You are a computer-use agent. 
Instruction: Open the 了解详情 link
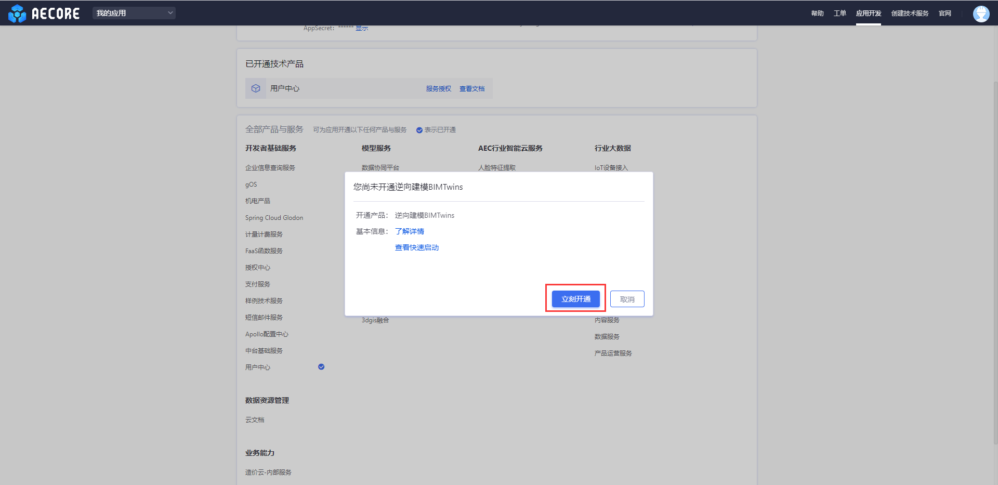pyautogui.click(x=410, y=231)
